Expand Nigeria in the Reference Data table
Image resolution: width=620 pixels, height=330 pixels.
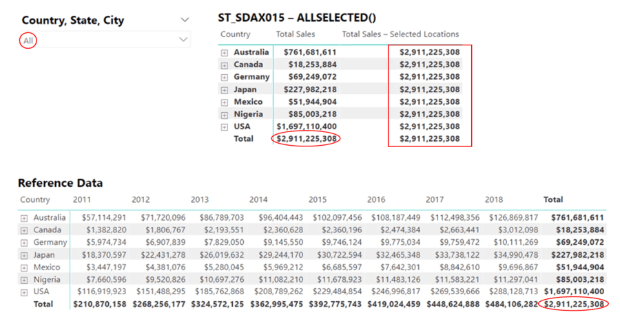click(24, 279)
